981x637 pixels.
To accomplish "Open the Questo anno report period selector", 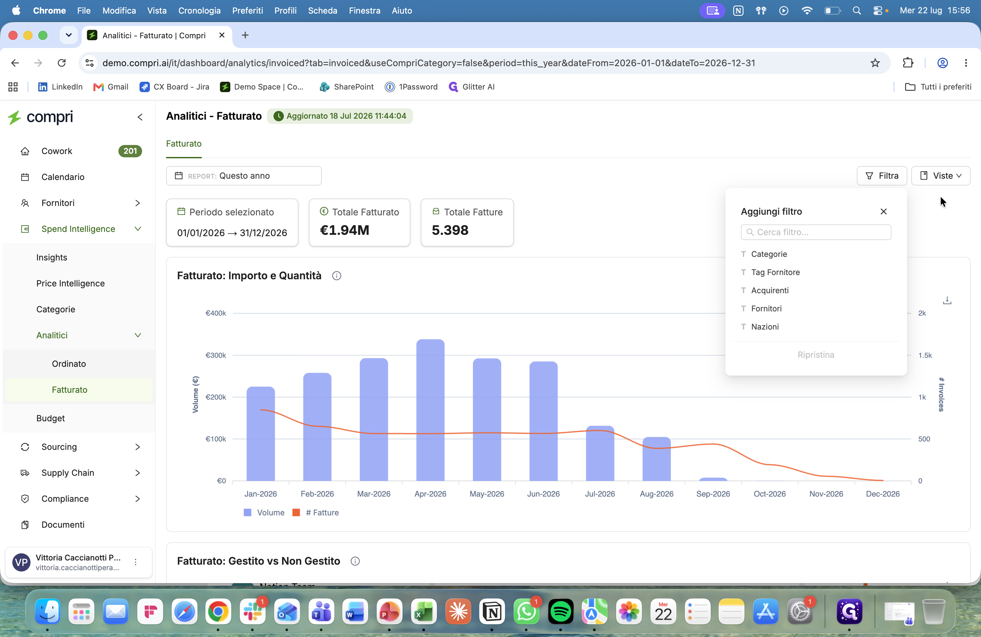I will (244, 176).
